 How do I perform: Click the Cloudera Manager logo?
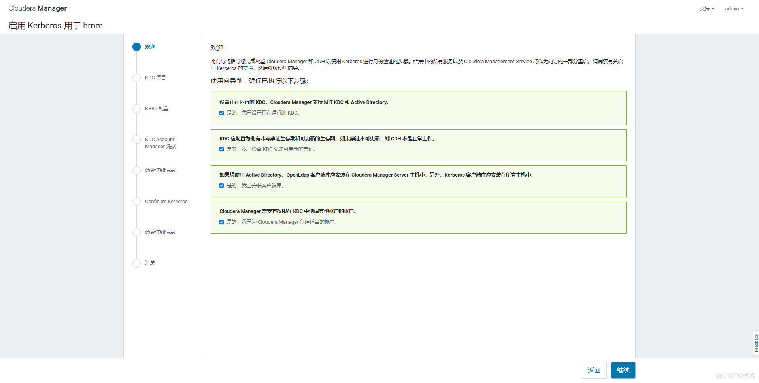[x=38, y=8]
